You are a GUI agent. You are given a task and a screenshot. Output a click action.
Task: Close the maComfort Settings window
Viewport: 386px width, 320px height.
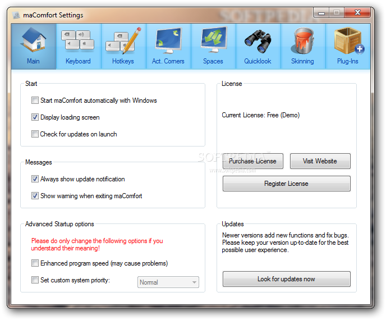point(357,13)
